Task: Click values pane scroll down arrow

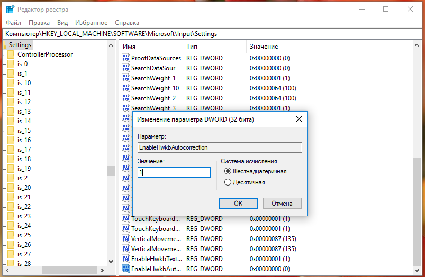Action: (x=417, y=270)
